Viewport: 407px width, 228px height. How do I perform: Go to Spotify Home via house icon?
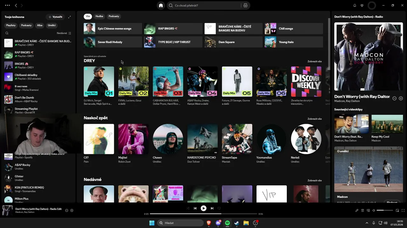tap(161, 5)
